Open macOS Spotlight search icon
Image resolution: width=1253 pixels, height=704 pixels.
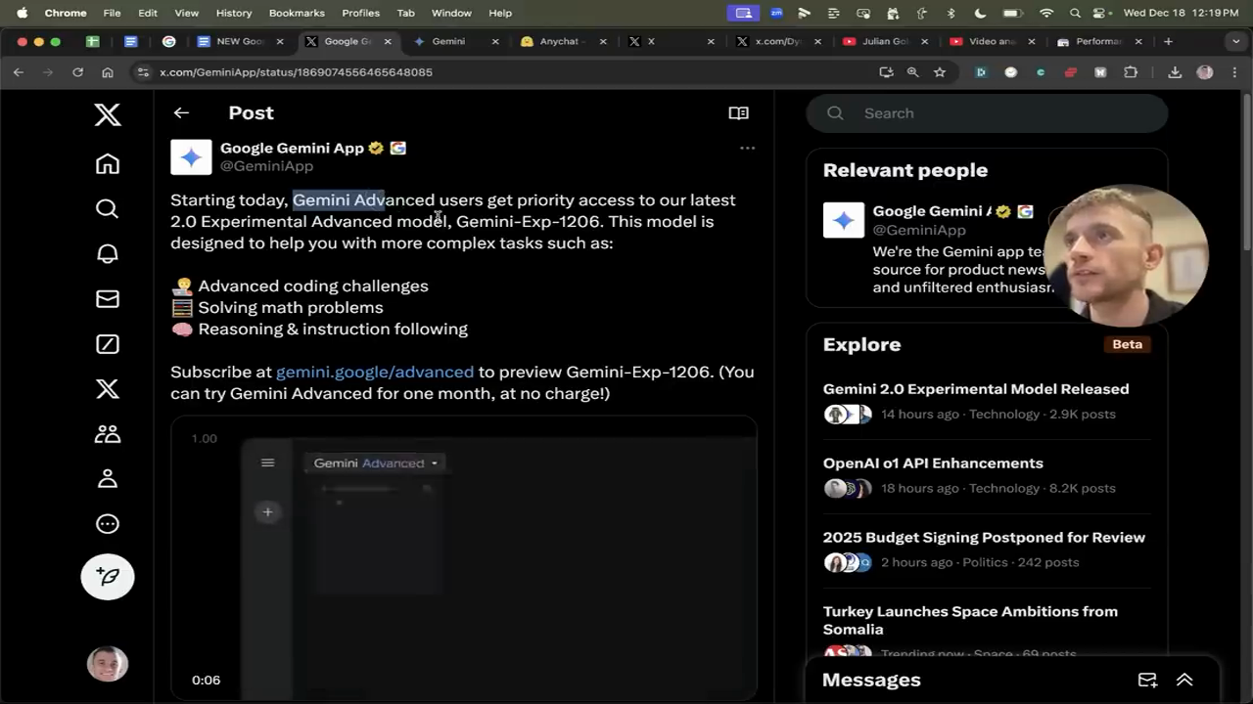pos(1075,13)
